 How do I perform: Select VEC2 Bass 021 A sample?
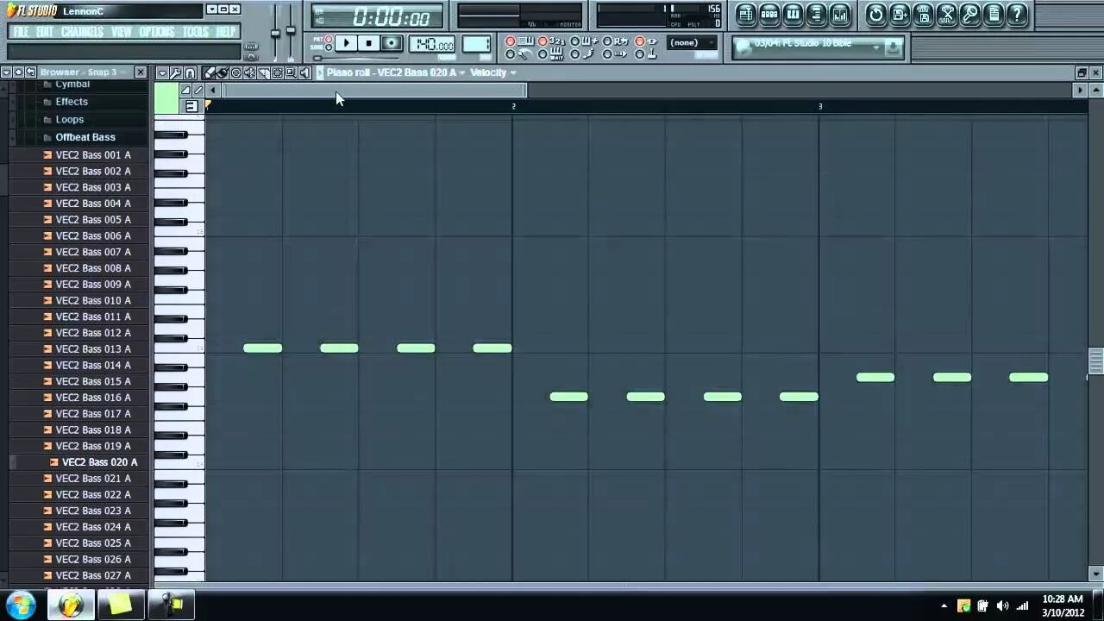(x=93, y=478)
